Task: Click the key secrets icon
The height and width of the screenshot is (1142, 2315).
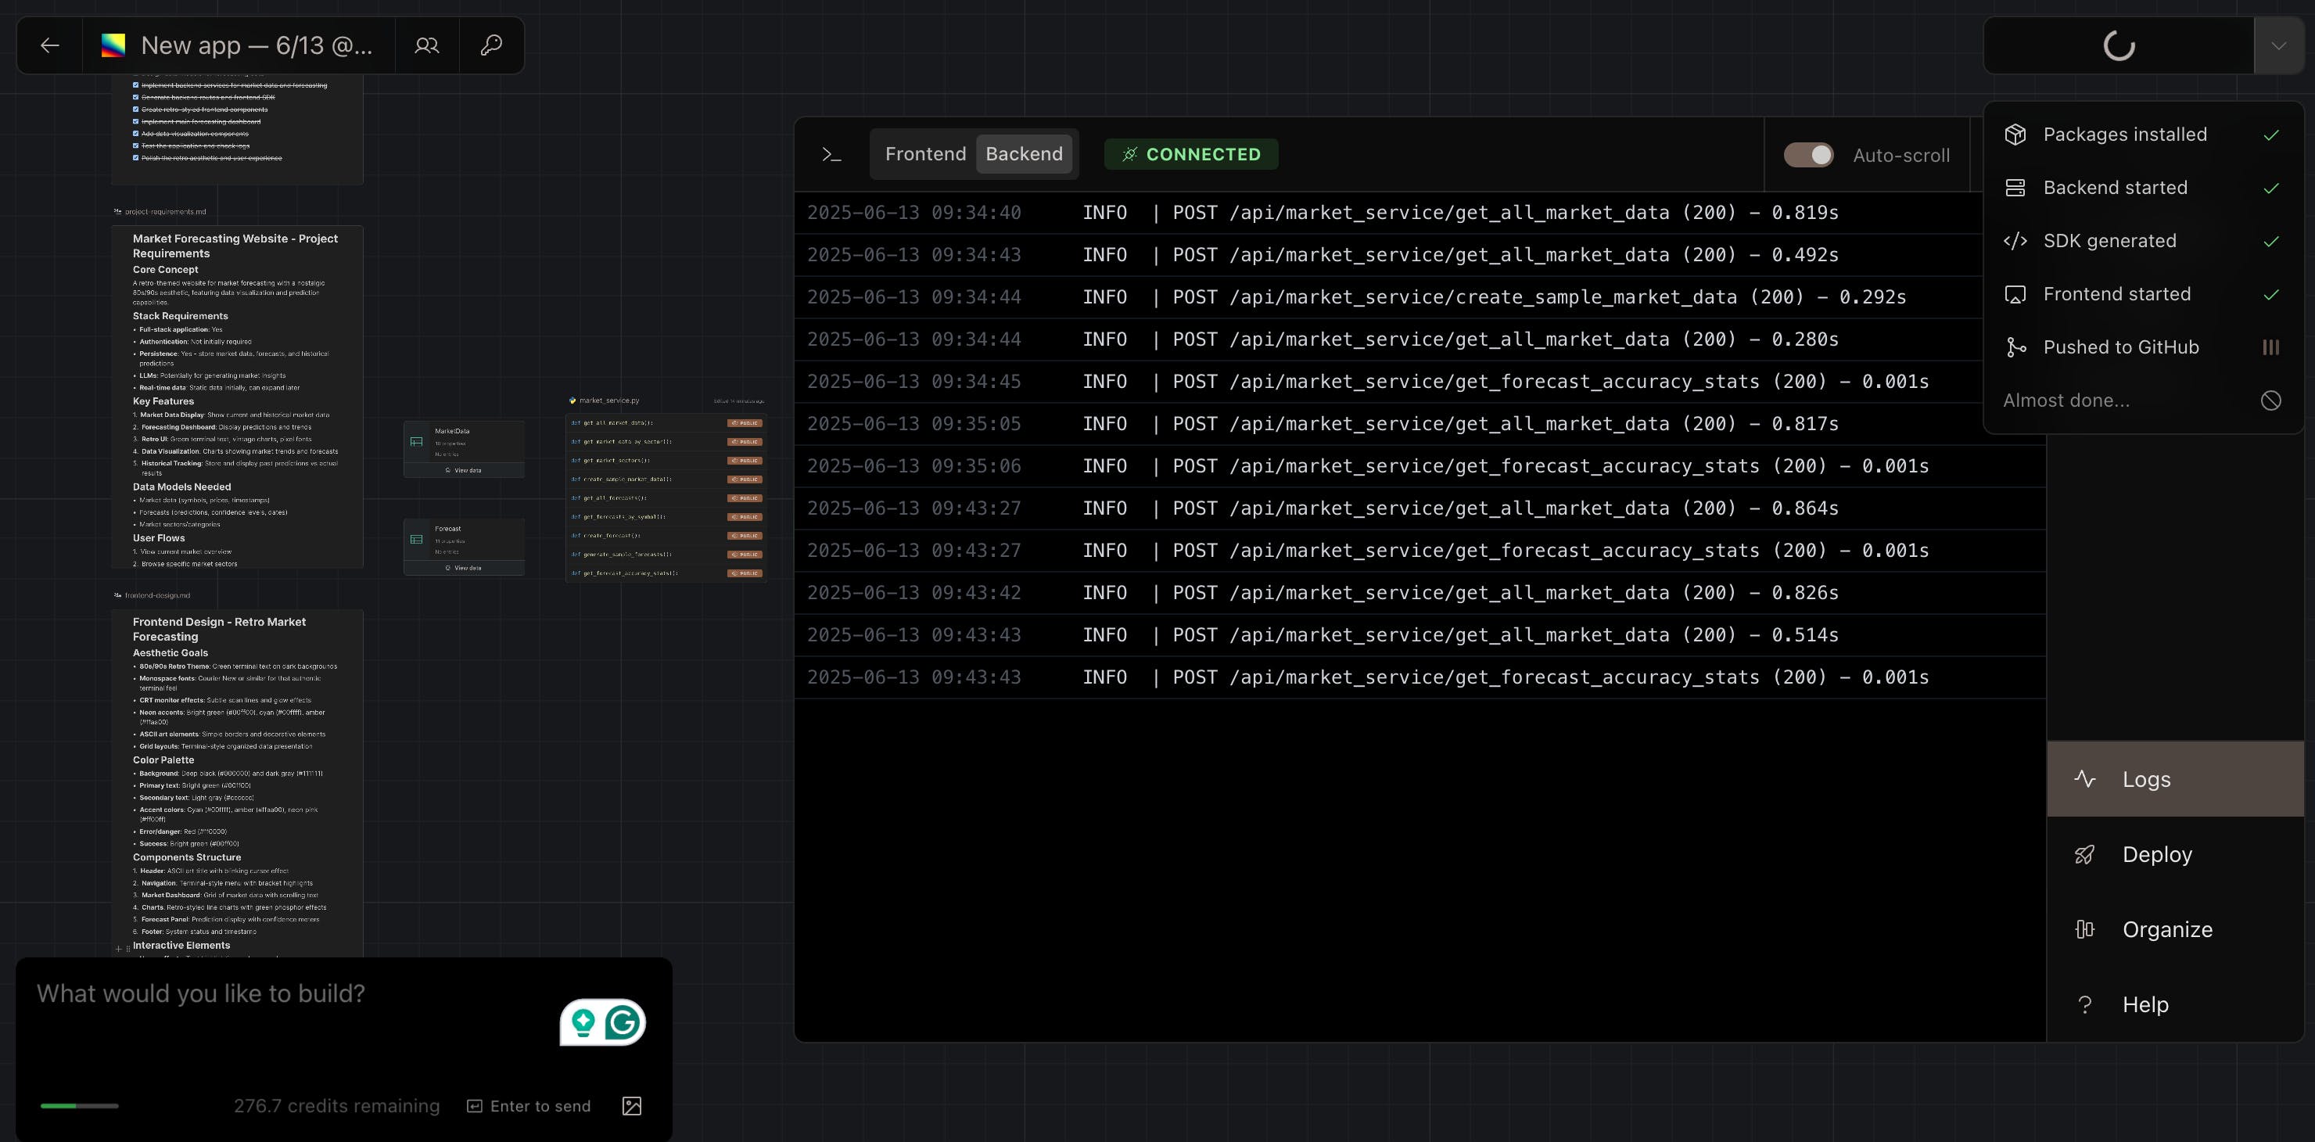Action: [490, 45]
